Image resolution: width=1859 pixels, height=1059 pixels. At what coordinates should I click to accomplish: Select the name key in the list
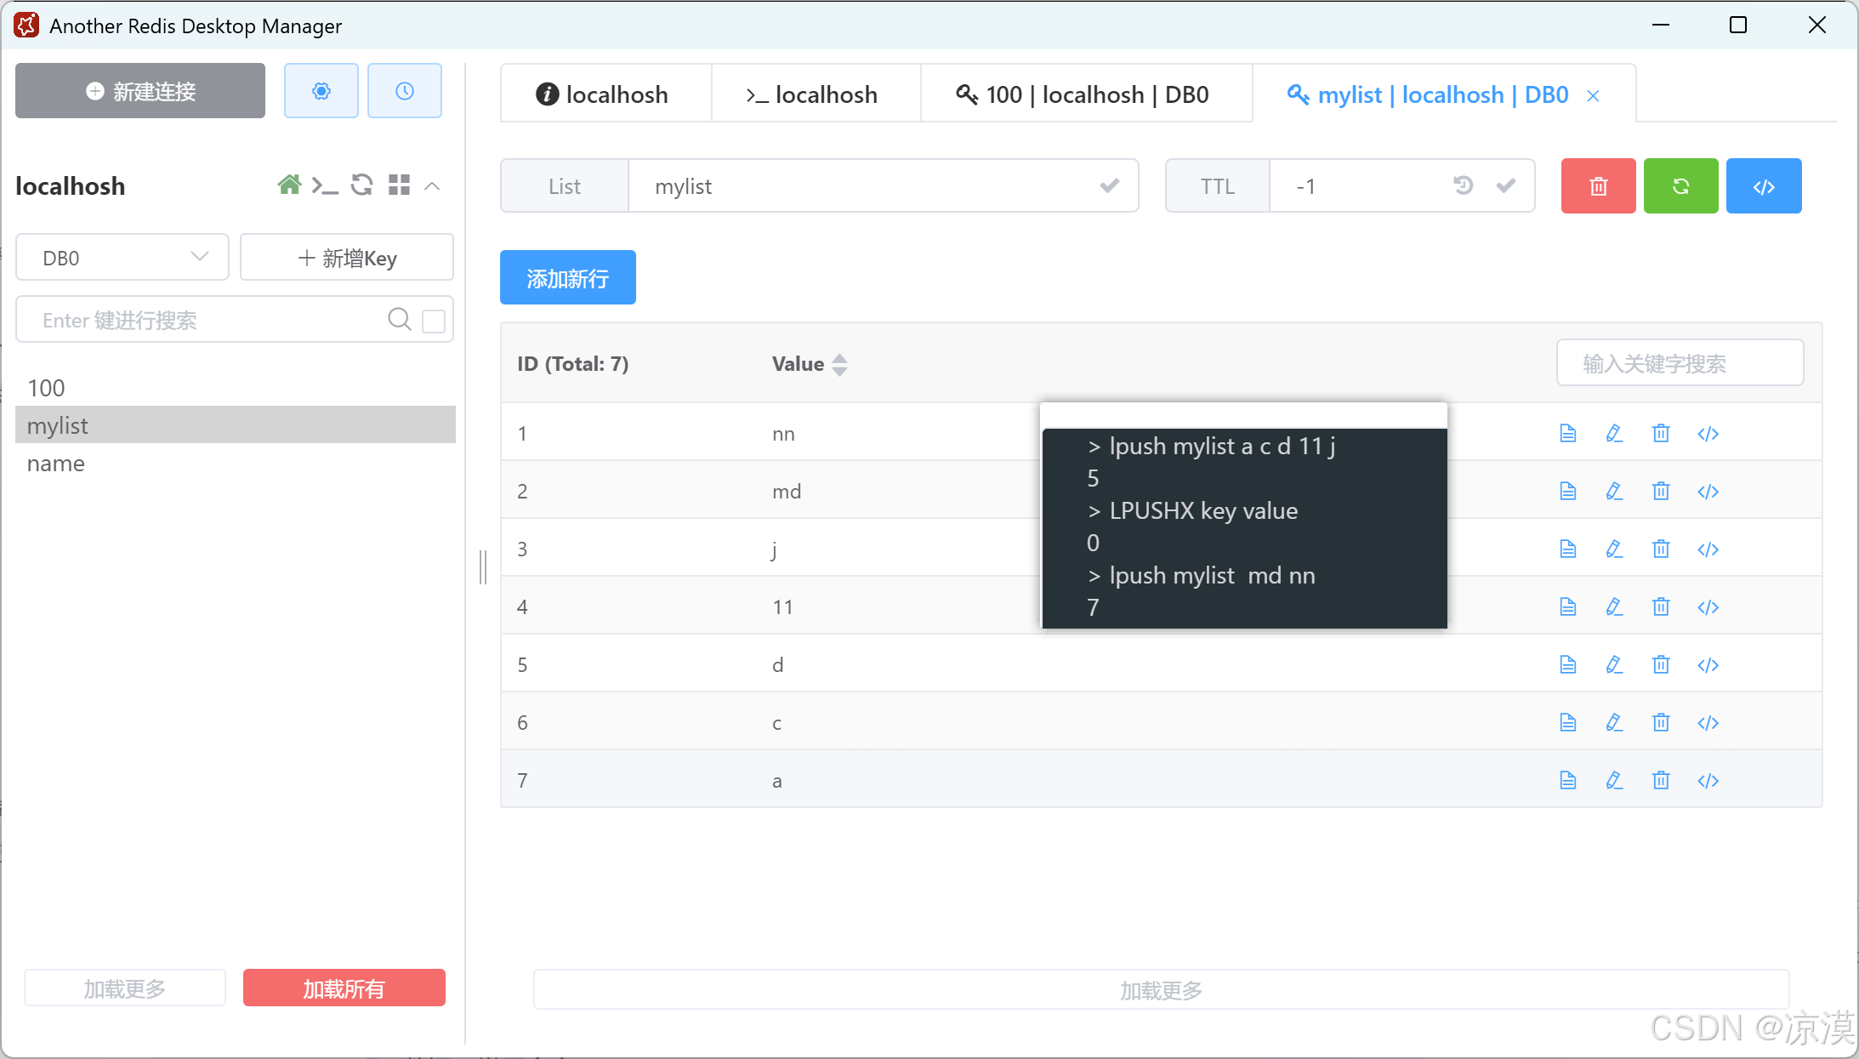(56, 464)
